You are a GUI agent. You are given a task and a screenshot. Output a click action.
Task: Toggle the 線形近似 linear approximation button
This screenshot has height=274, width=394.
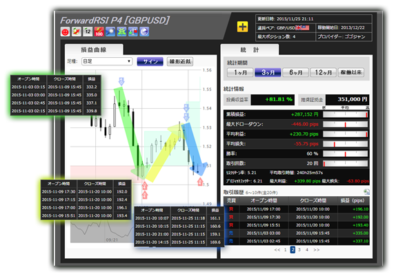click(x=180, y=61)
